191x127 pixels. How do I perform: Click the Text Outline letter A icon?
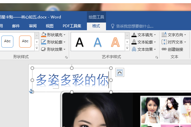[134, 42]
